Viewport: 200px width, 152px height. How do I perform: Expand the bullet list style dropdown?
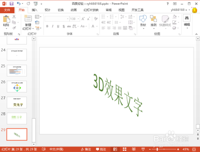point(107,17)
